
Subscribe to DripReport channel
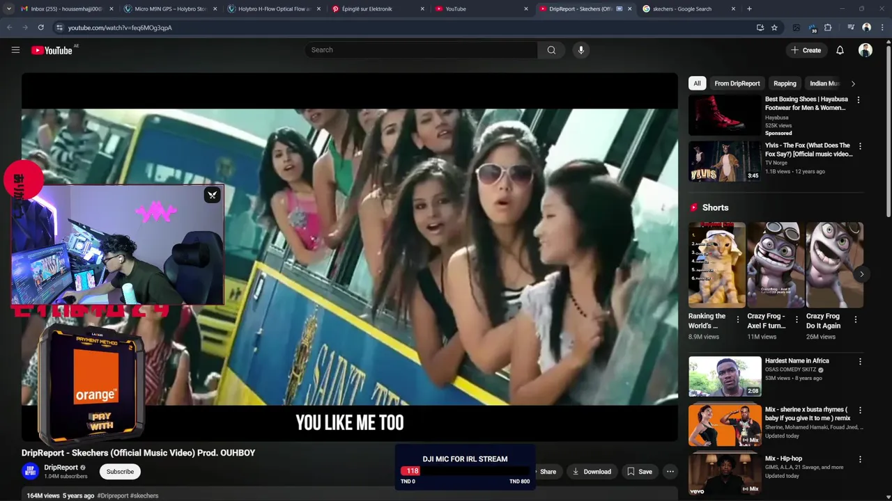click(120, 472)
